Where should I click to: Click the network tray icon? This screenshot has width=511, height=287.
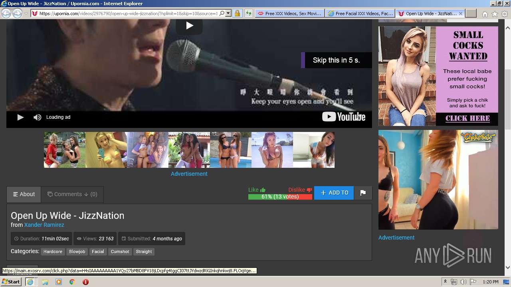click(x=454, y=282)
